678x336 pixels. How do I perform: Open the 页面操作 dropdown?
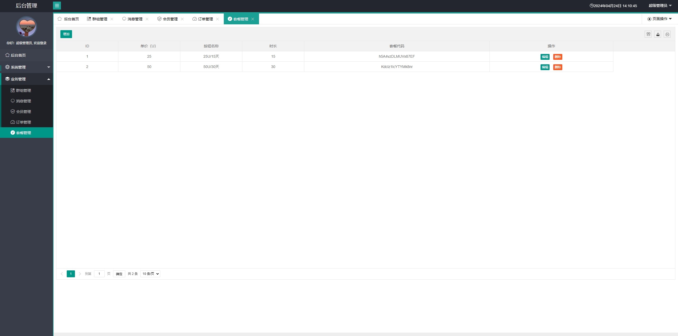point(659,19)
